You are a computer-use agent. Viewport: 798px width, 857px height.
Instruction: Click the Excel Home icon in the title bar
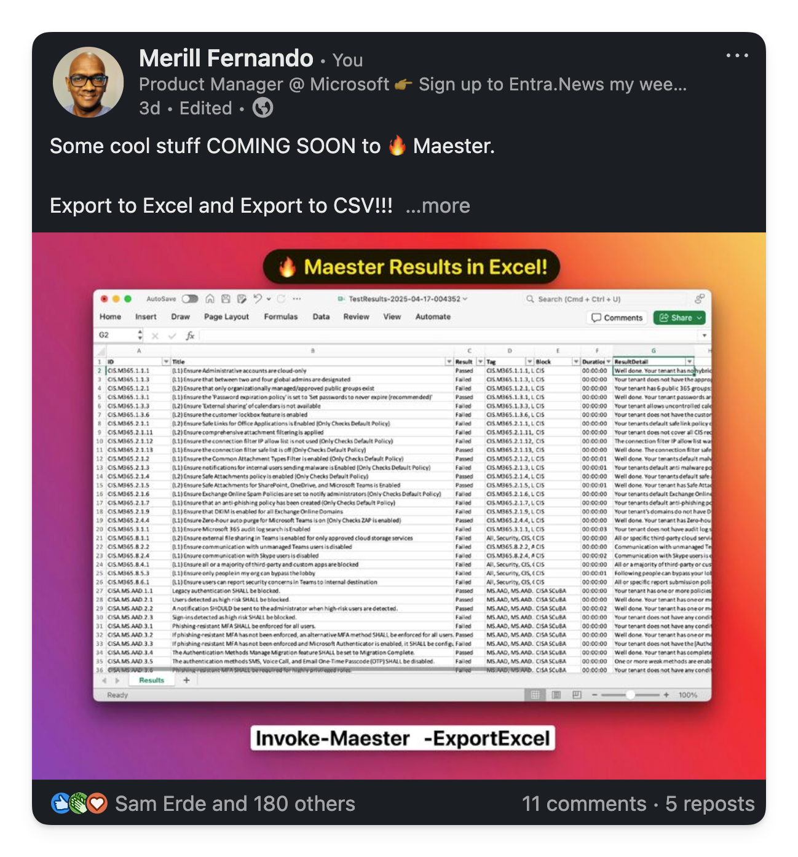[210, 299]
